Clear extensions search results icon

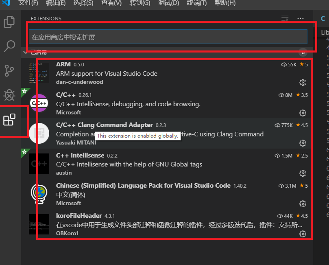tap(285, 18)
